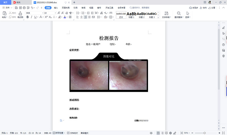Switch to the 视图 ribbon tab
This screenshot has width=227, height=135.
pos(91,8)
